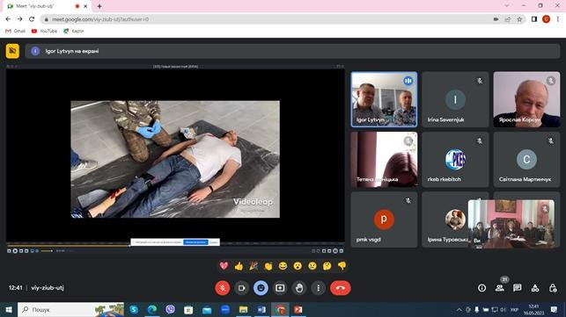Expand Chrome tab search chevron

pyautogui.click(x=507, y=6)
